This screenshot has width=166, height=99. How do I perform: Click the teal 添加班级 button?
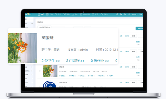(x=139, y=29)
